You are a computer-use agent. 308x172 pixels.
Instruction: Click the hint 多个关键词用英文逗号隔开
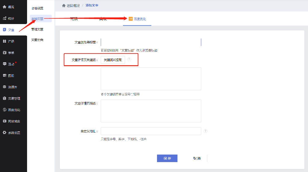120,94
